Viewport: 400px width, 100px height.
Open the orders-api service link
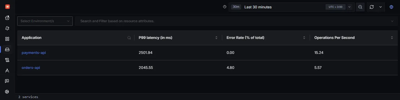click(31, 67)
